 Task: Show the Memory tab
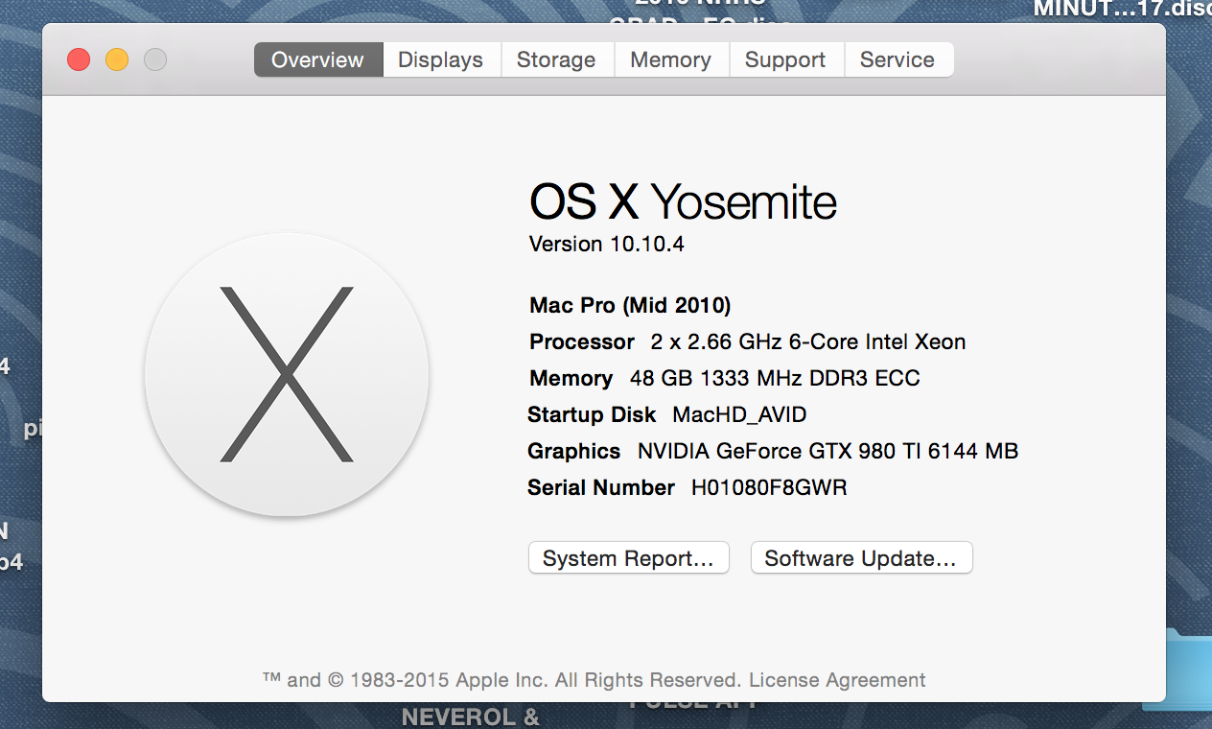click(671, 59)
